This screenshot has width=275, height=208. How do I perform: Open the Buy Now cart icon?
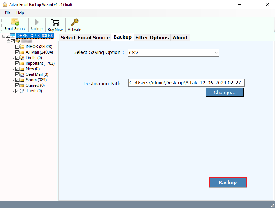pos(55,22)
